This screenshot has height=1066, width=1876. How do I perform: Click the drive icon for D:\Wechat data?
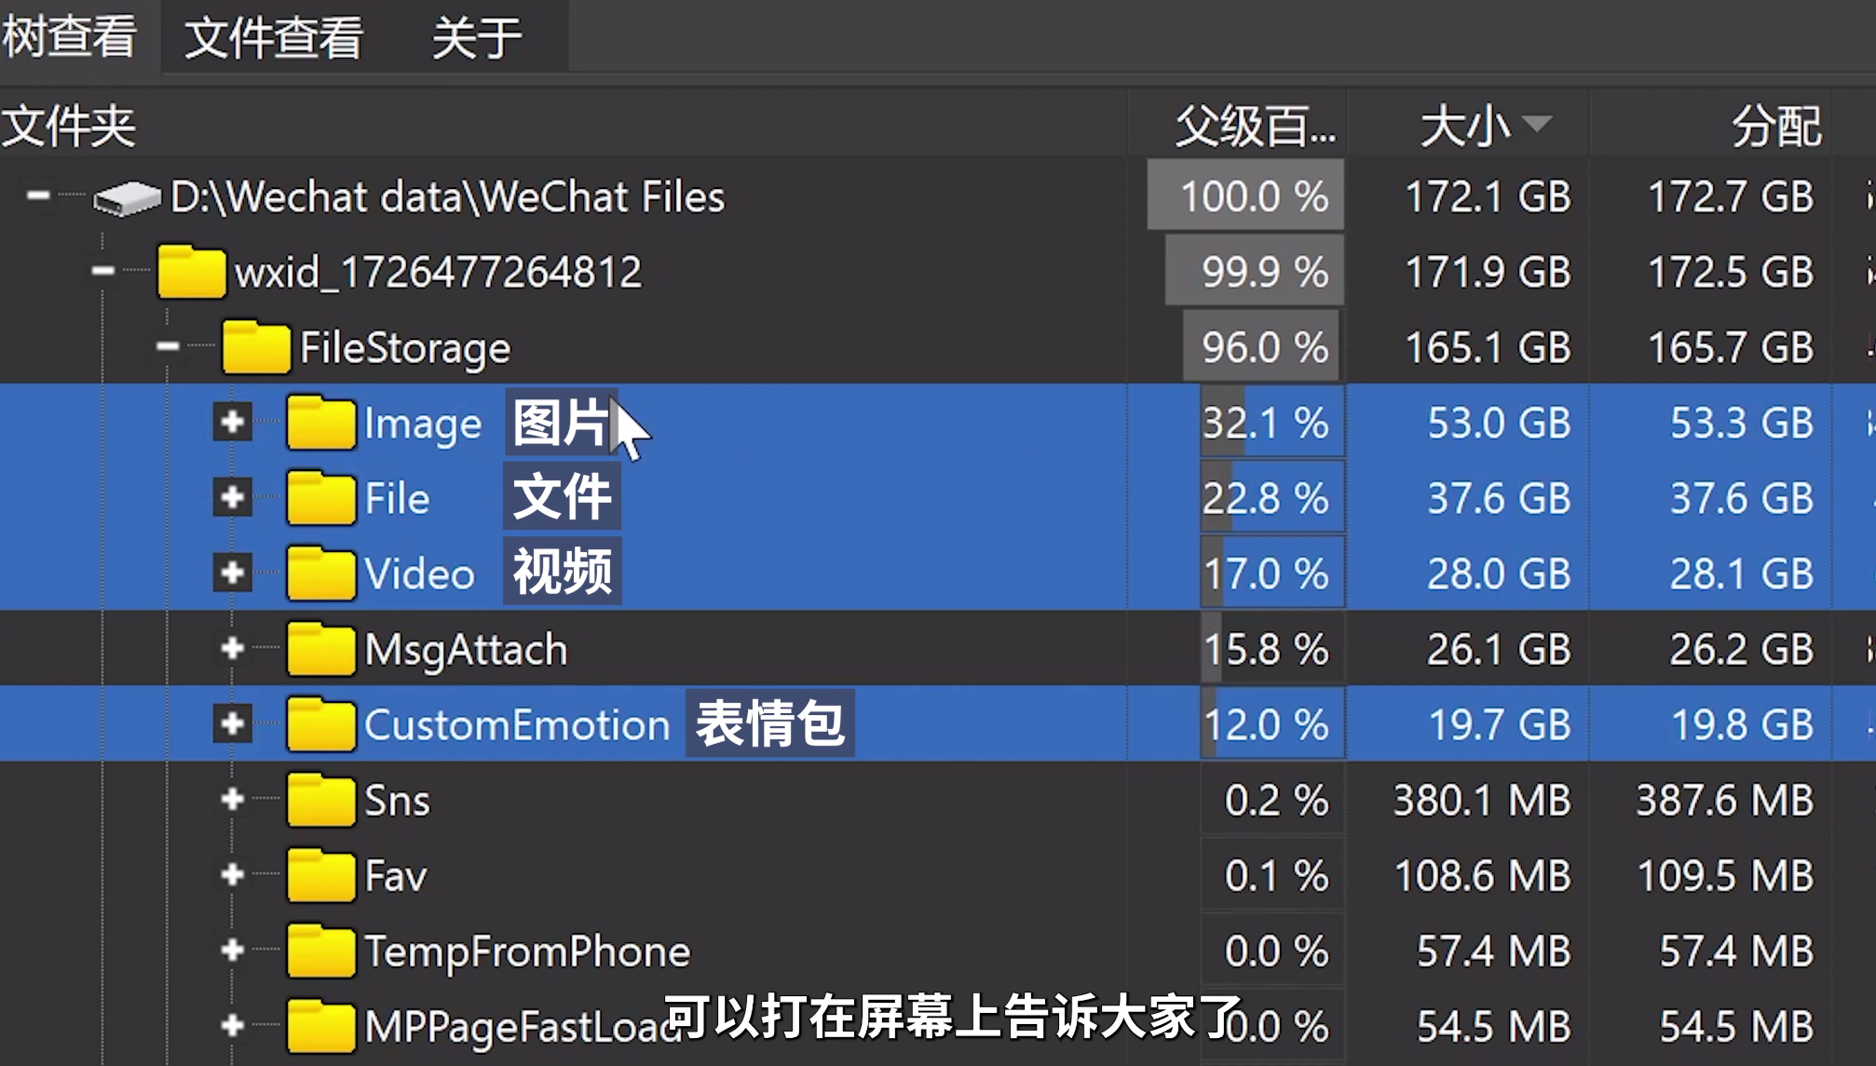pos(128,197)
